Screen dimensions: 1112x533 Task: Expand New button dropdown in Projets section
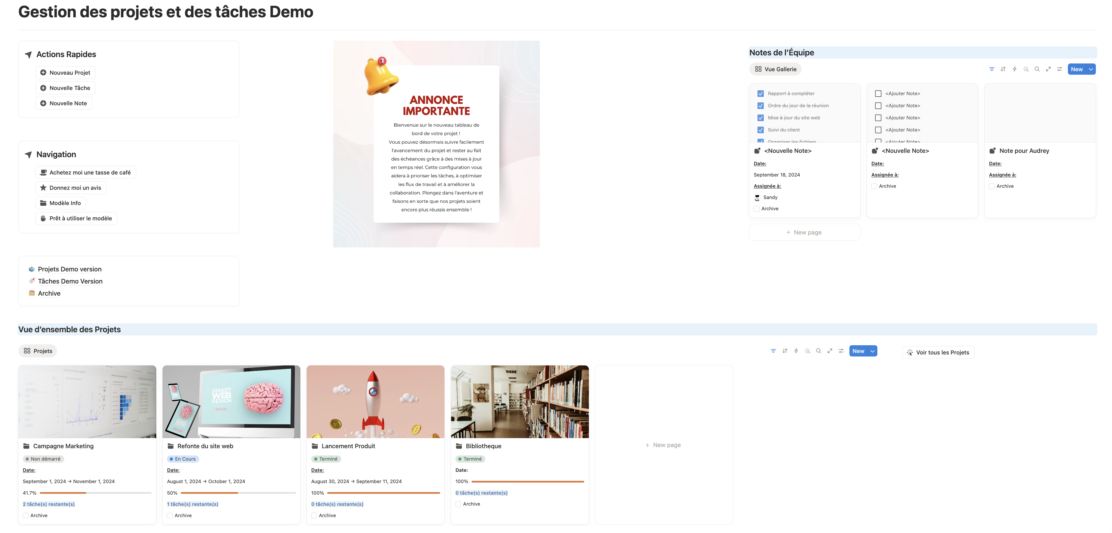[872, 351]
